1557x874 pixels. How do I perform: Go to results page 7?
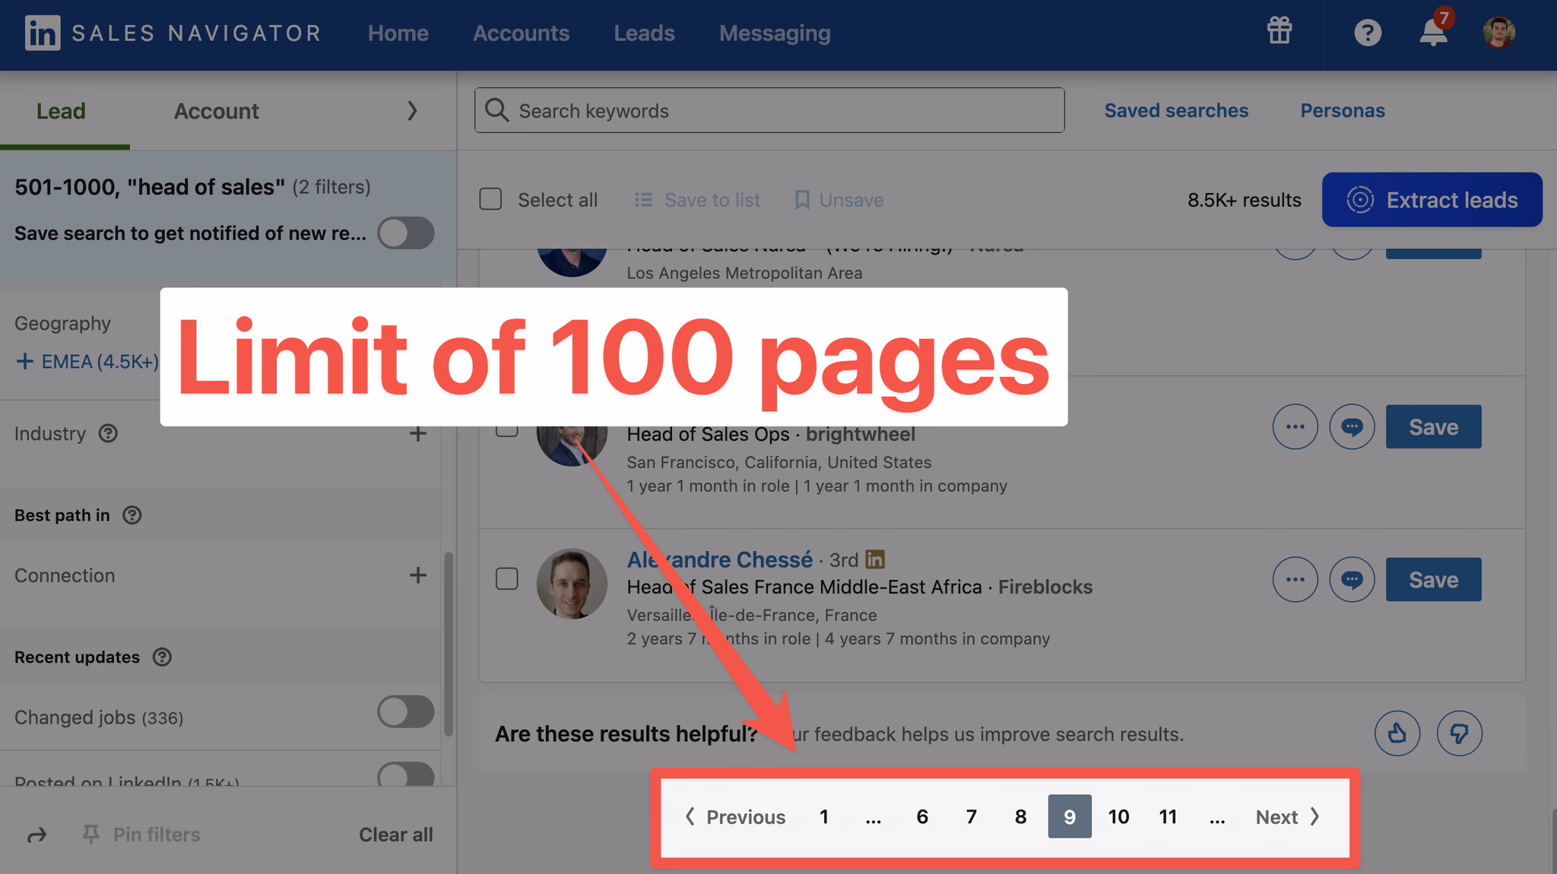point(971,816)
